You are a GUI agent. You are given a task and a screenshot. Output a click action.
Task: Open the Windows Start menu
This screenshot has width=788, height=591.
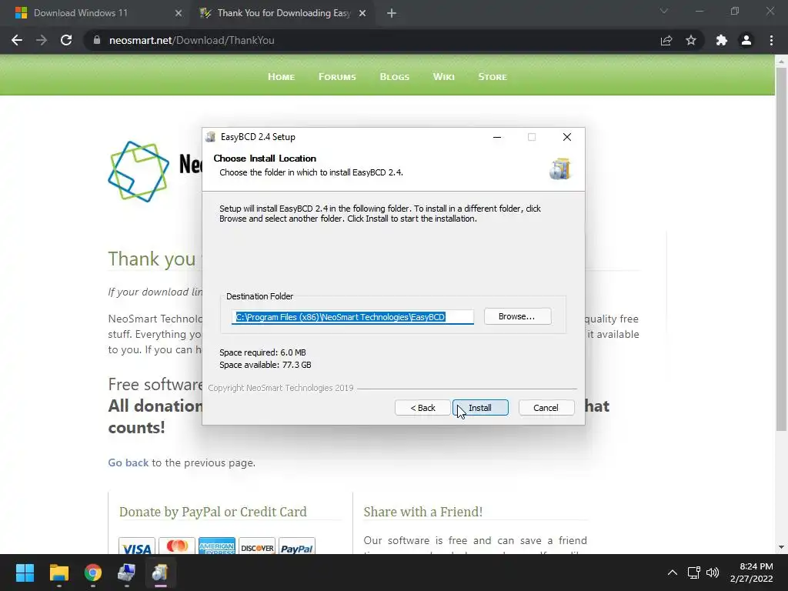25,573
